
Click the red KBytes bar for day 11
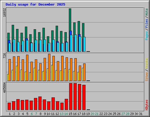53,104
